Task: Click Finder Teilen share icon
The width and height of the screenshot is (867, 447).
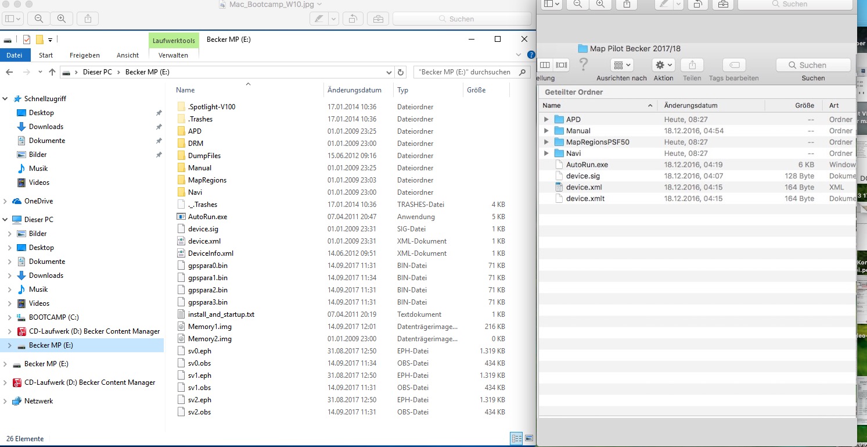Action: [x=692, y=65]
